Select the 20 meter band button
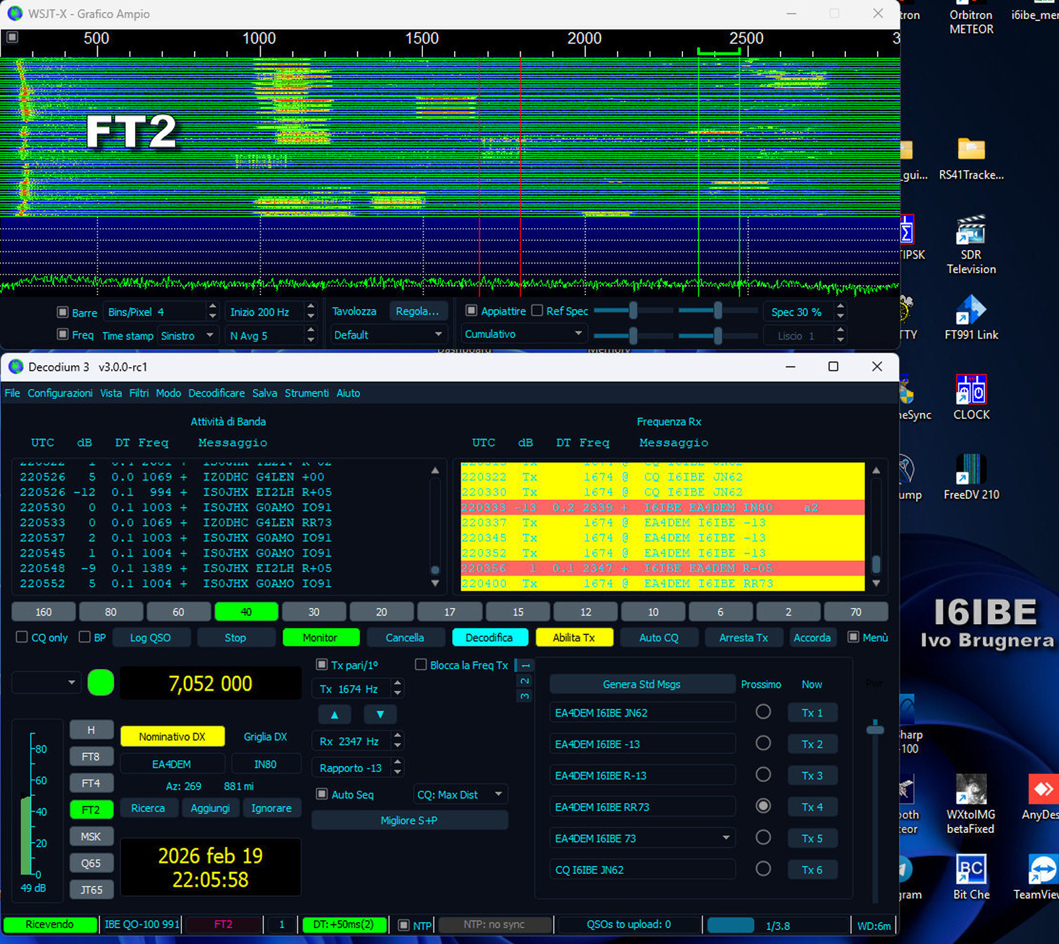Screen dimensions: 1059x944 pos(381,612)
